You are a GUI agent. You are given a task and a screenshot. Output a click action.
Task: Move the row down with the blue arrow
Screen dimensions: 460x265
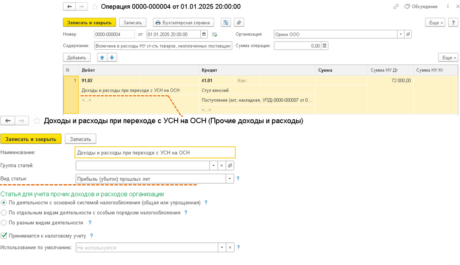(112, 58)
